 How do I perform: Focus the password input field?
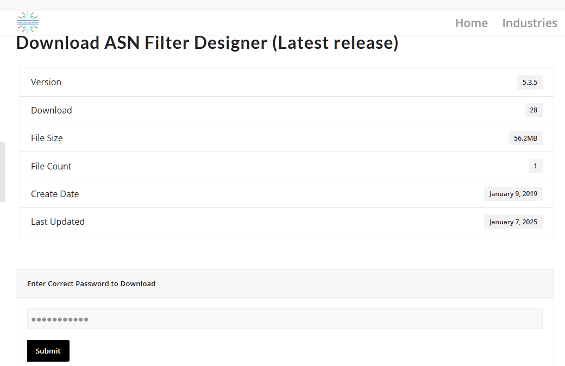(285, 319)
